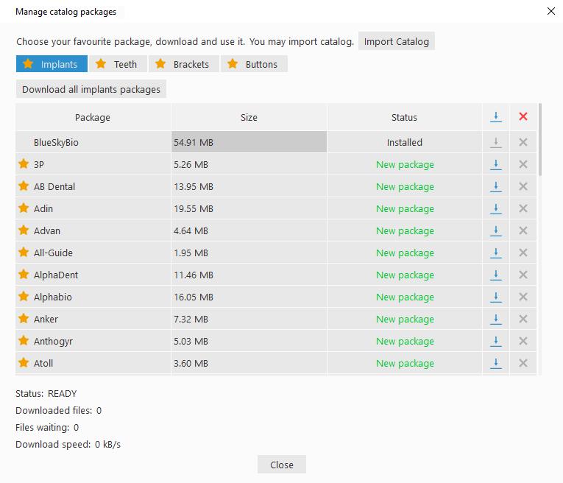
Task: Click the download-all icon in the table header
Action: (x=496, y=117)
